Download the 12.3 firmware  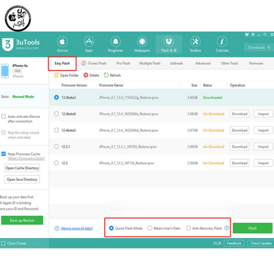[x=240, y=163]
